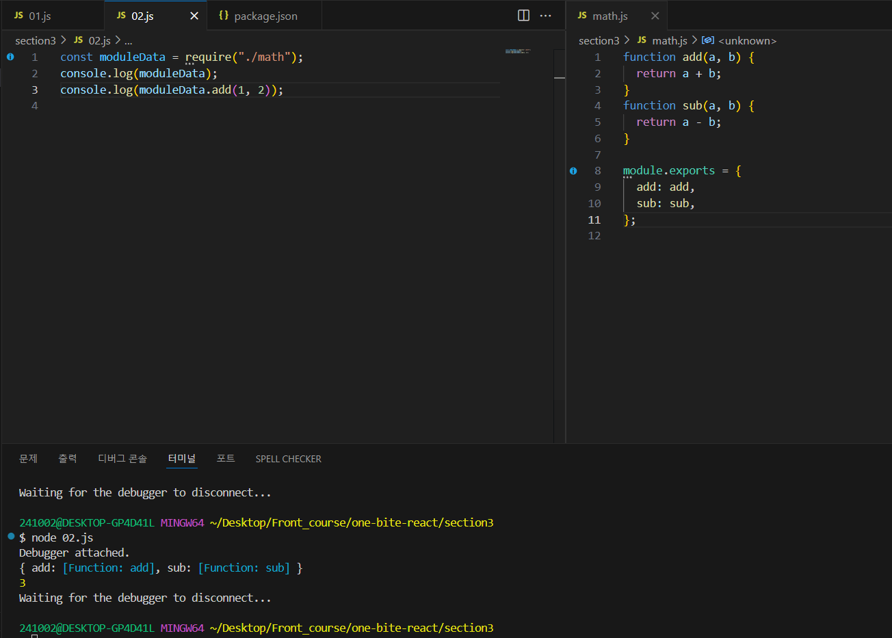Click line number 4 in 02.js
Viewport: 892px width, 638px height.
coord(34,106)
